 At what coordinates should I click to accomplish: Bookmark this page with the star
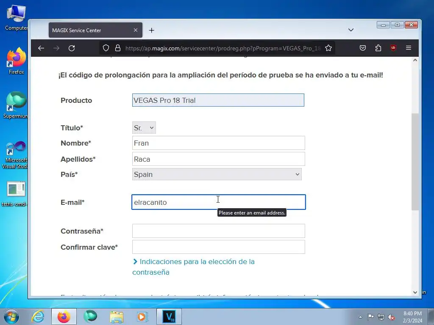[x=328, y=48]
